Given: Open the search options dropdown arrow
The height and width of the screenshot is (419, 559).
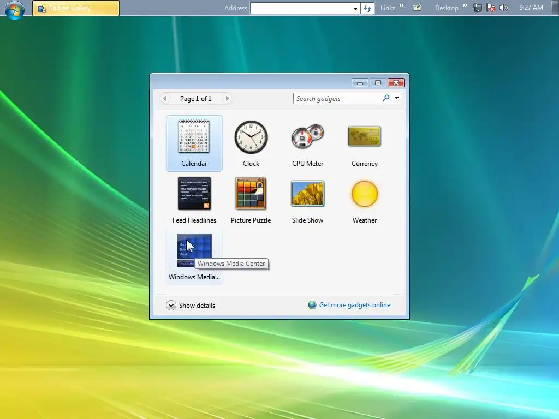Looking at the screenshot, I should (396, 98).
